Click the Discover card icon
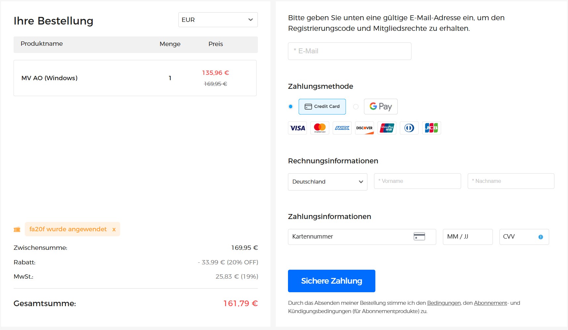Viewport: 568px width, 330px height. pos(364,128)
